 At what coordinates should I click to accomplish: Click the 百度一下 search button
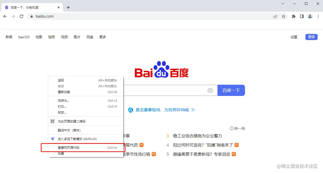231,90
